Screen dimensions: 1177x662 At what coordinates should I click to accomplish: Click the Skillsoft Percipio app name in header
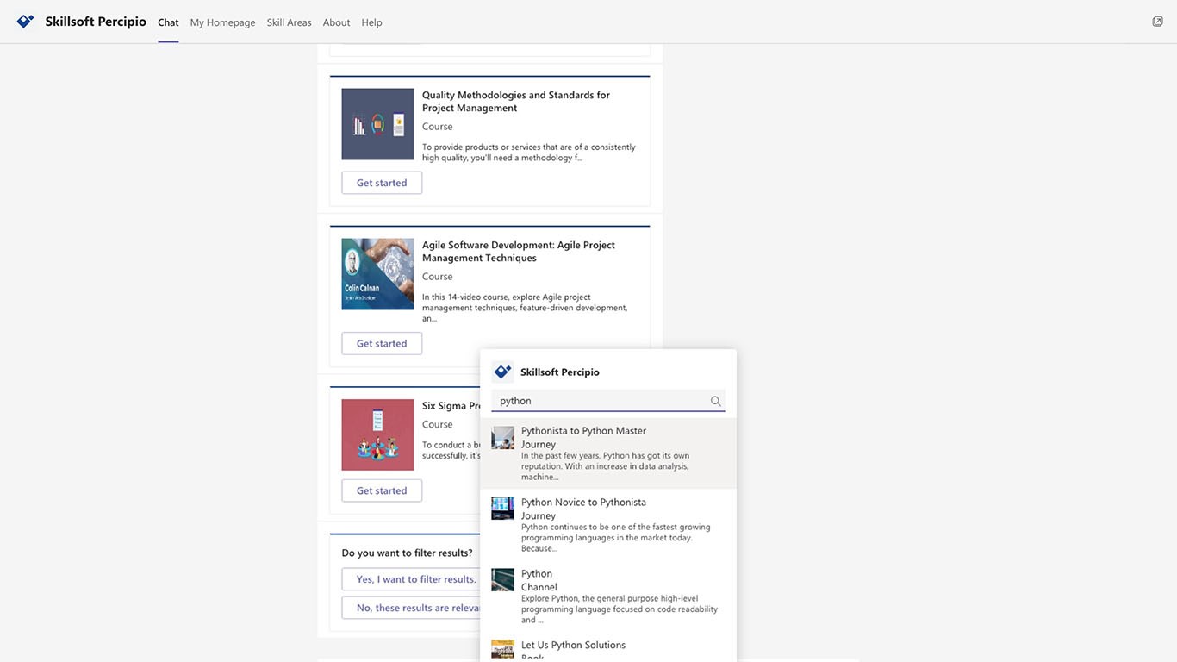click(96, 22)
